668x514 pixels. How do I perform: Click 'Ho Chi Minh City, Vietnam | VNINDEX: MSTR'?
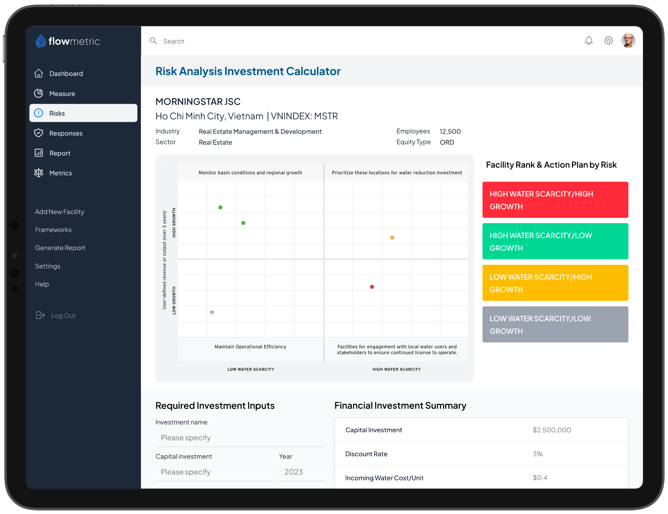click(x=247, y=116)
